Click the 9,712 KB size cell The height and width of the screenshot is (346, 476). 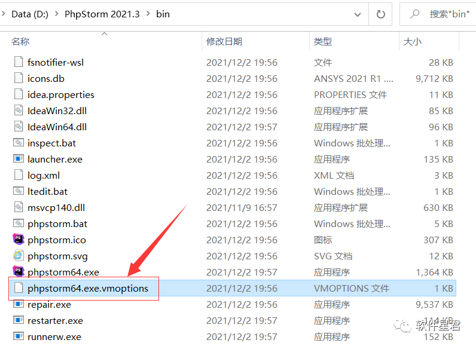point(434,78)
